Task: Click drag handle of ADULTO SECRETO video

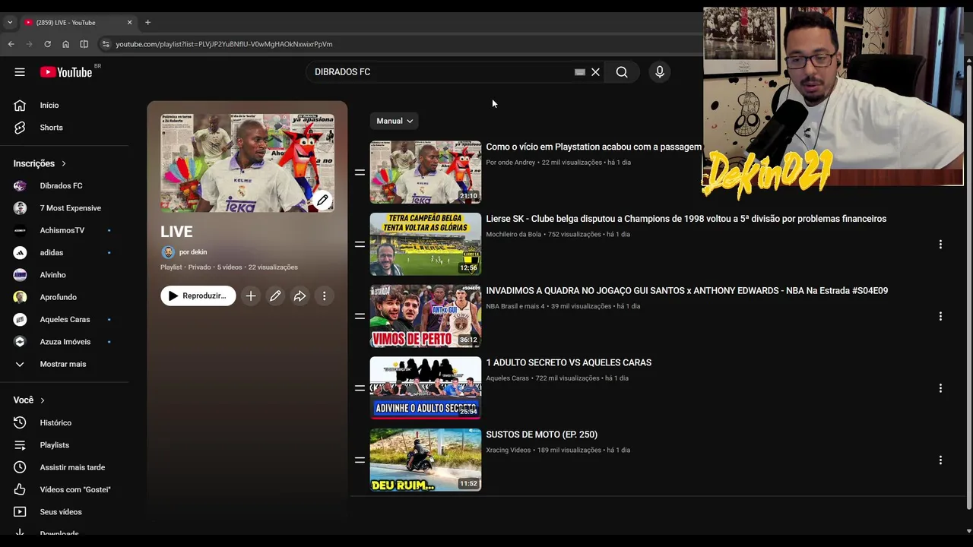Action: (360, 388)
